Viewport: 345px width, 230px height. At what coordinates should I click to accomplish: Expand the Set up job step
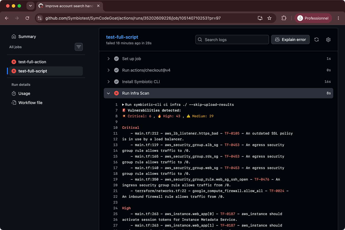(x=218, y=59)
